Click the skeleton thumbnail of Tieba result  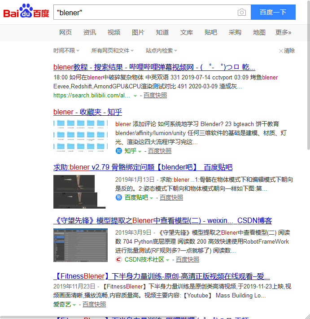[x=79, y=192]
